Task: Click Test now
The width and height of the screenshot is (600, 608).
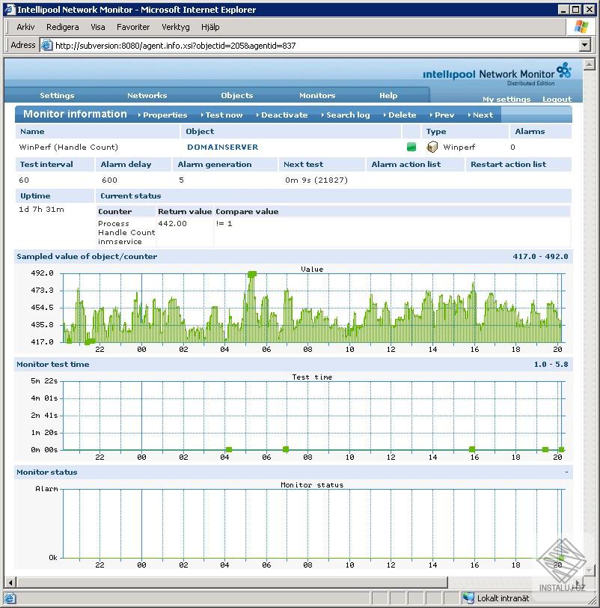Action: [x=222, y=115]
